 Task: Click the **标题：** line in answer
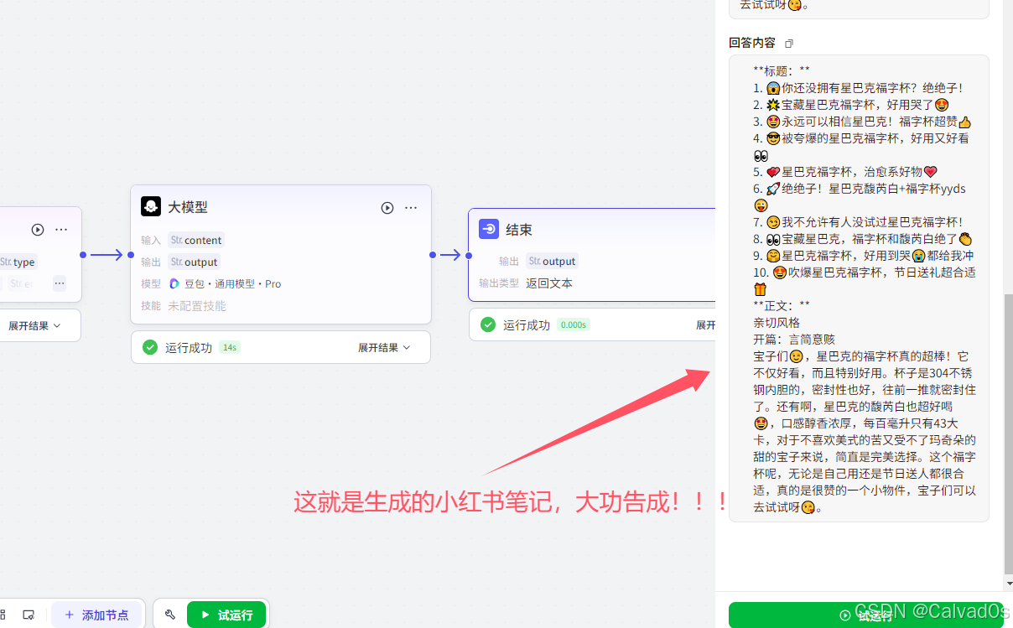pos(782,71)
